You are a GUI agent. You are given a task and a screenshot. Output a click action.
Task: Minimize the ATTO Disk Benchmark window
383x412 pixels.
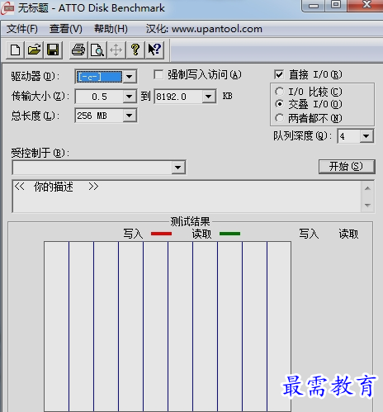314,6
